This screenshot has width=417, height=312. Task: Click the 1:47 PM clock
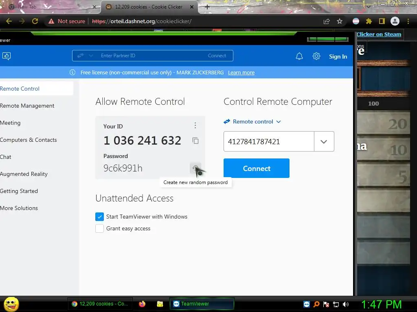(x=381, y=304)
